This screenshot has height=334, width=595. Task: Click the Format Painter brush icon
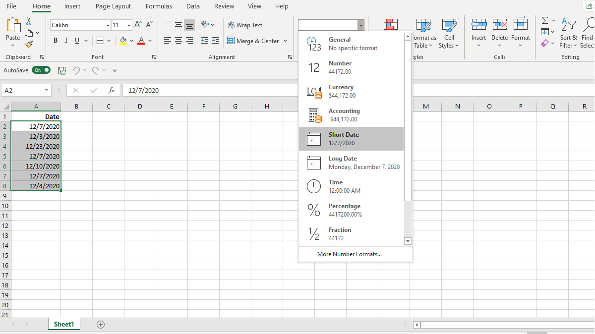(29, 44)
